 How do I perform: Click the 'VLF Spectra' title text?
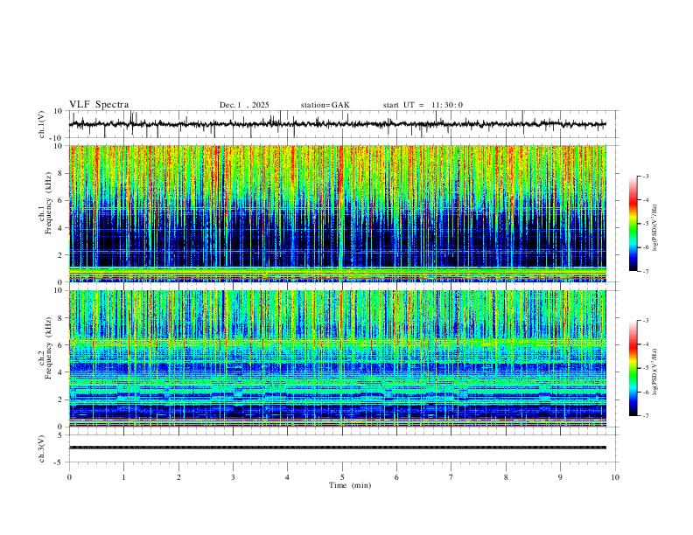pyautogui.click(x=99, y=105)
